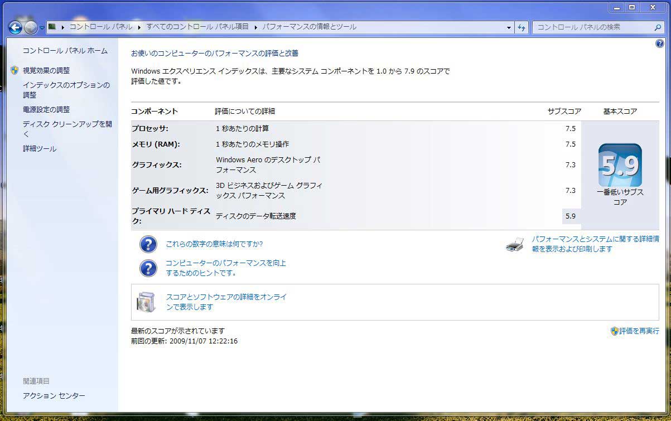Open 視覚効果の調整 link

click(46, 71)
